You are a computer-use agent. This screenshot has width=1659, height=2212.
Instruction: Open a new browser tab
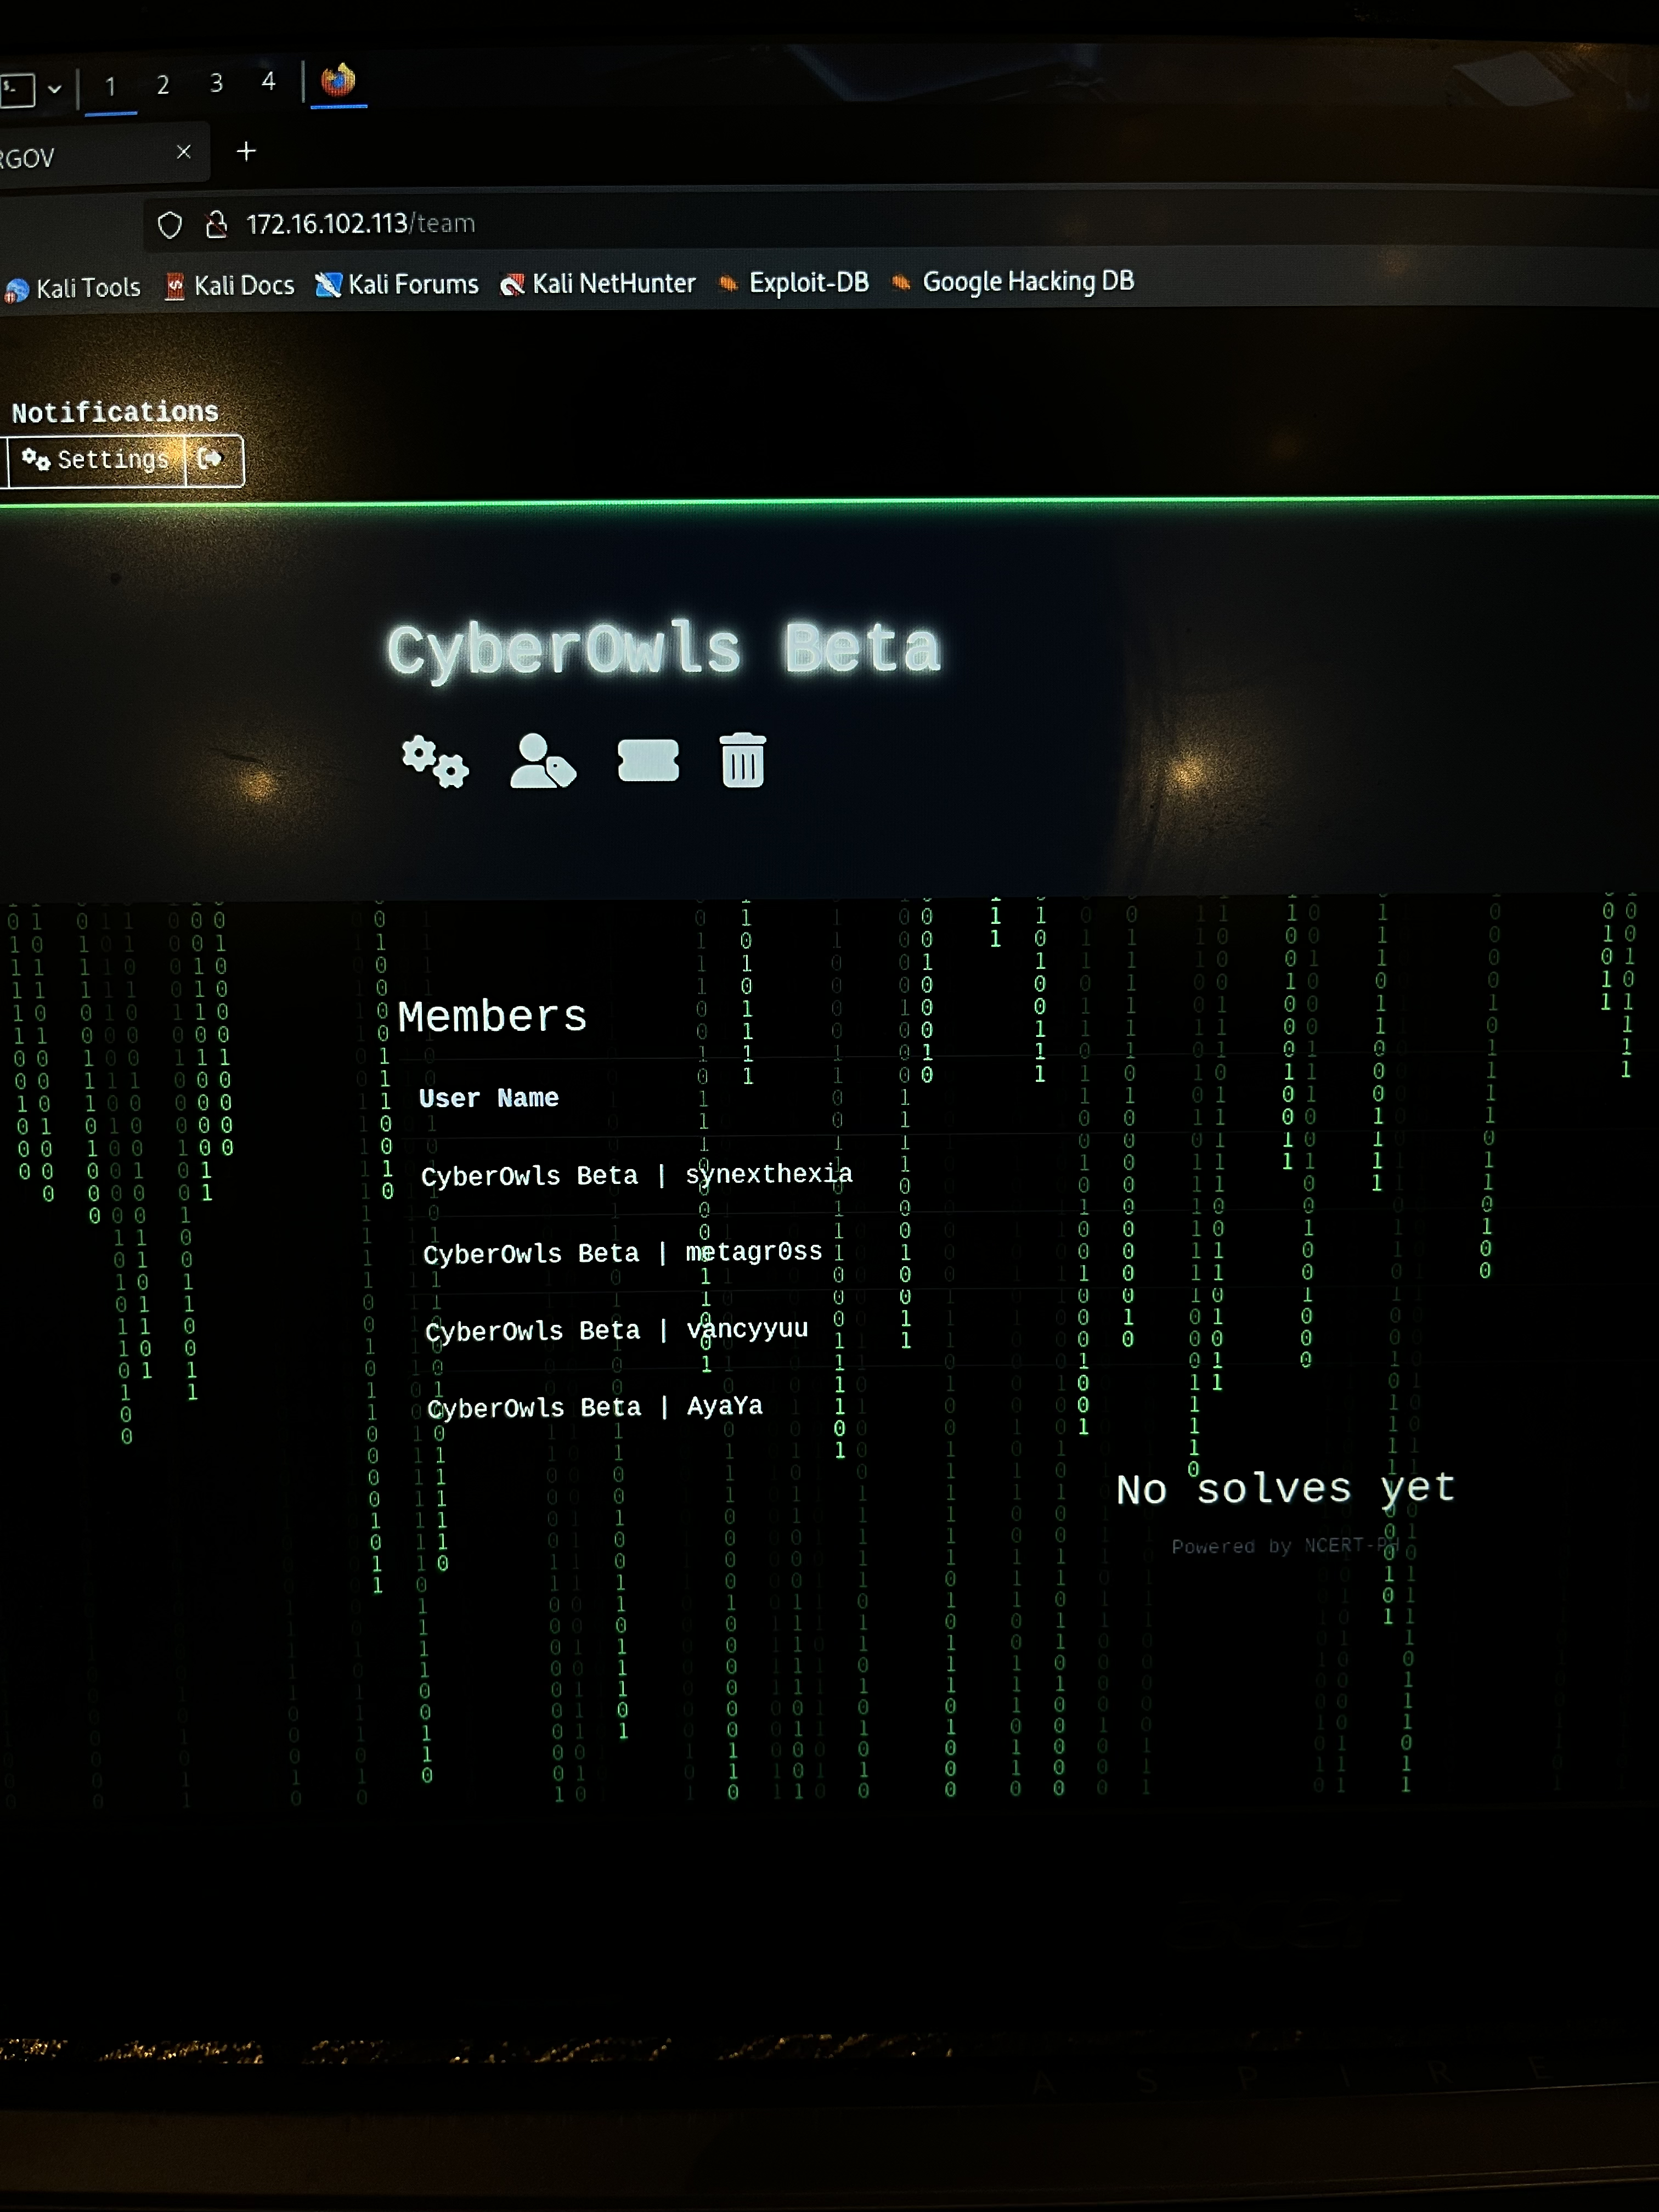pyautogui.click(x=246, y=151)
